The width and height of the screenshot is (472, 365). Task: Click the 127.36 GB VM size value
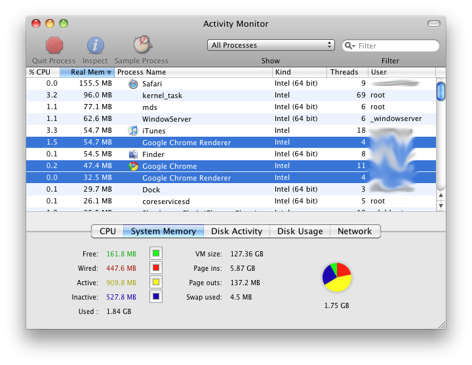[x=247, y=254]
